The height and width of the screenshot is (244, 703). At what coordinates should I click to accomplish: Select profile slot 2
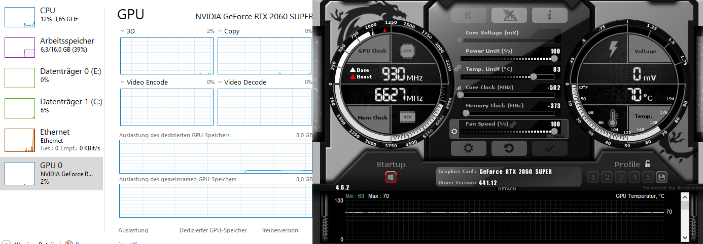pos(607,177)
